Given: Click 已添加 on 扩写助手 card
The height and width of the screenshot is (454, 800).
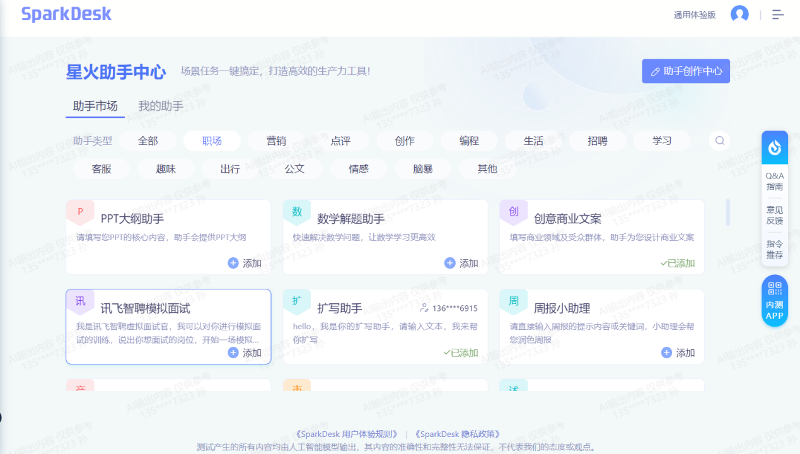Looking at the screenshot, I should pos(461,352).
